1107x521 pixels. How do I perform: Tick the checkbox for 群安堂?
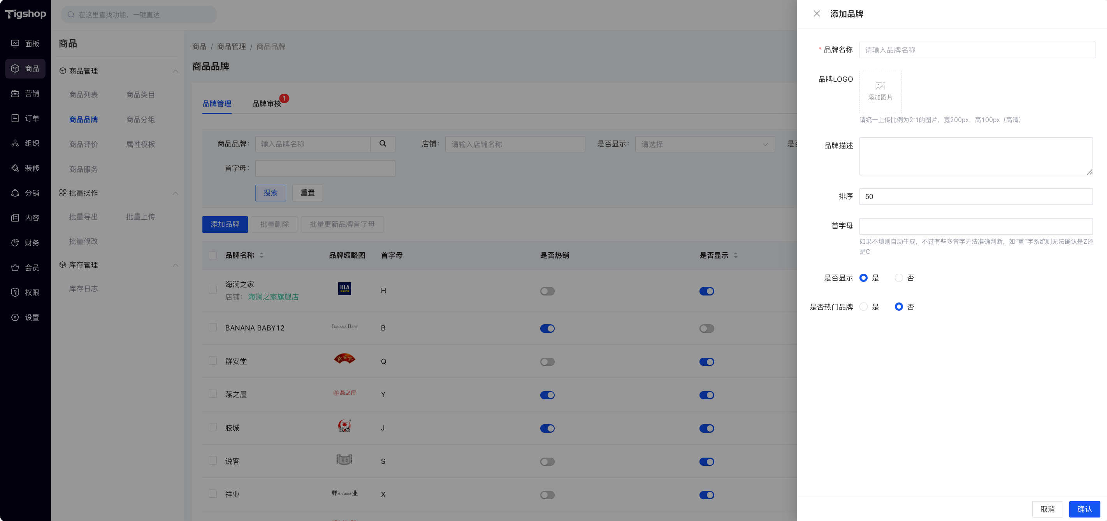point(212,360)
